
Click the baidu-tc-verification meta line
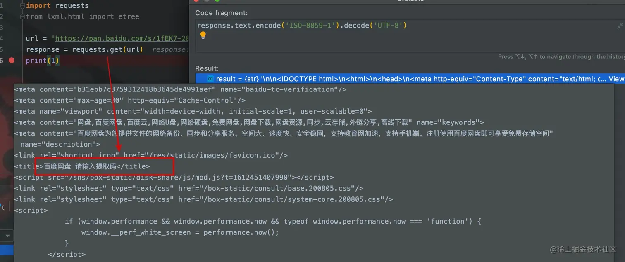click(x=180, y=89)
